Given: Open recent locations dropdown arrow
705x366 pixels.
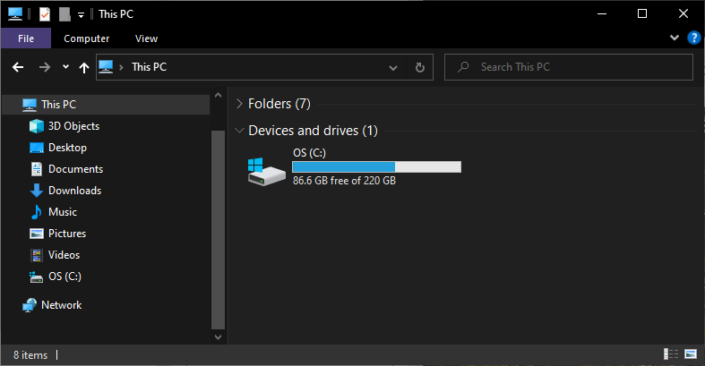Looking at the screenshot, I should pos(65,67).
